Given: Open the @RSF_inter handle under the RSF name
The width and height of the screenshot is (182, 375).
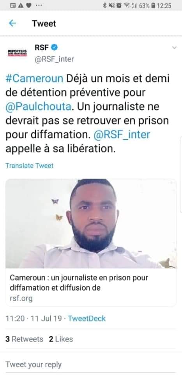Looking at the screenshot, I should 54,59.
